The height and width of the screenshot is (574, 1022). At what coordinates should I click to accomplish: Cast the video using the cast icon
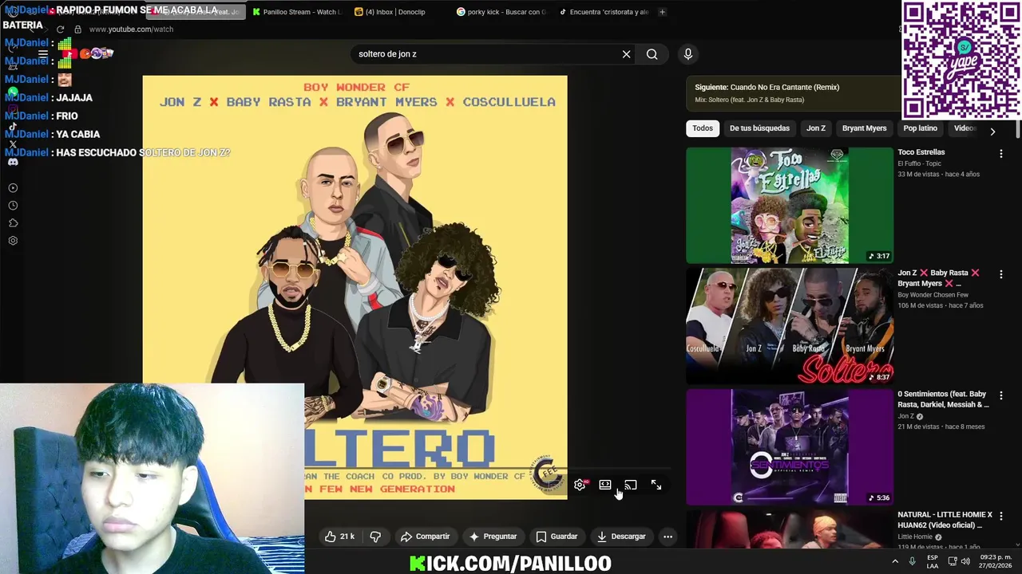[x=631, y=485]
